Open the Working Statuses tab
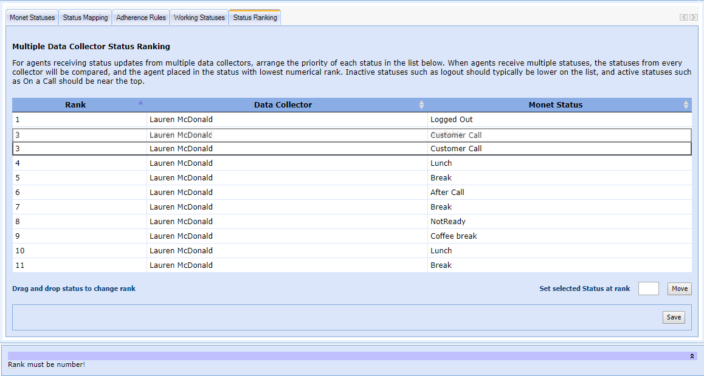 point(199,18)
